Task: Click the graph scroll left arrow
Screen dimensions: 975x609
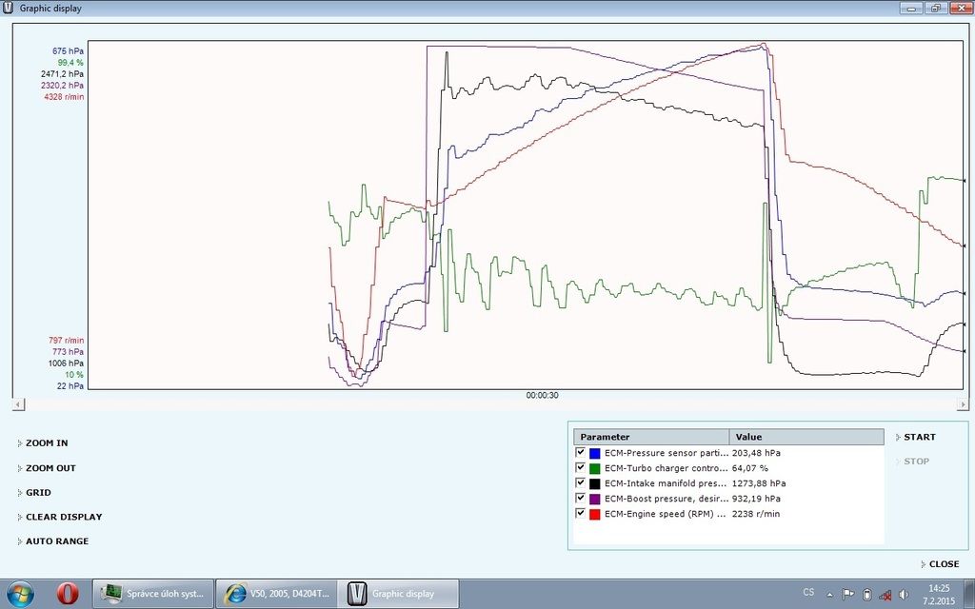Action: (x=19, y=404)
